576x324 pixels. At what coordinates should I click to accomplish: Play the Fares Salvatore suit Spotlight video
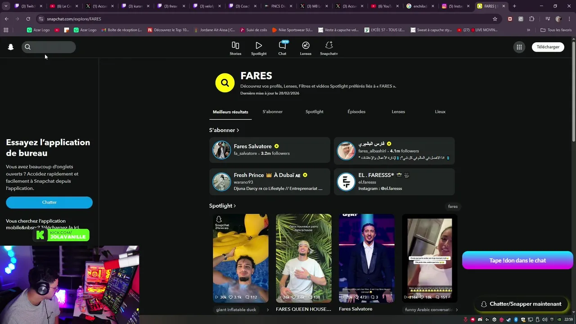pyautogui.click(x=367, y=258)
